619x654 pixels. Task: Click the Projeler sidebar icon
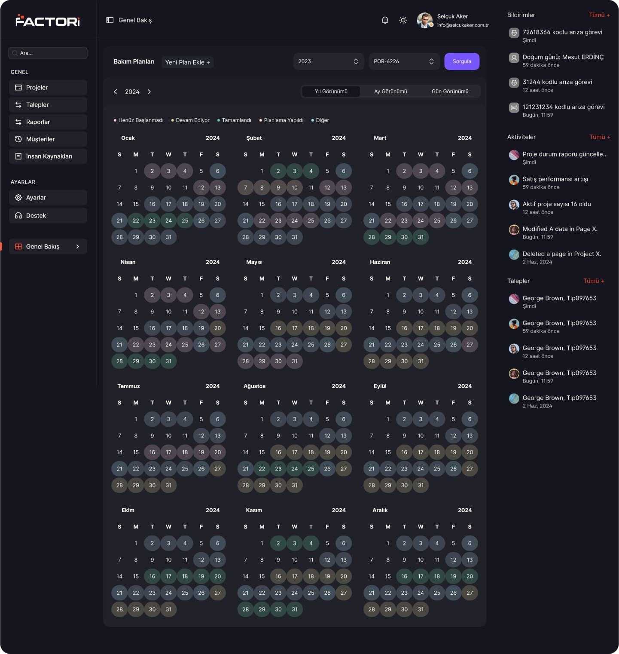[18, 88]
